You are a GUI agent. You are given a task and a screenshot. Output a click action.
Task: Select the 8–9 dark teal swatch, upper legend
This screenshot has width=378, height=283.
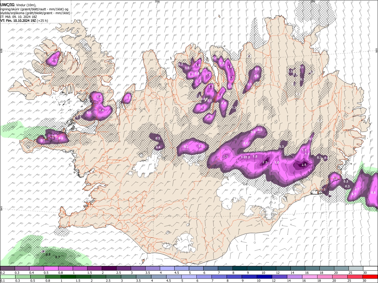[x=240, y=269]
